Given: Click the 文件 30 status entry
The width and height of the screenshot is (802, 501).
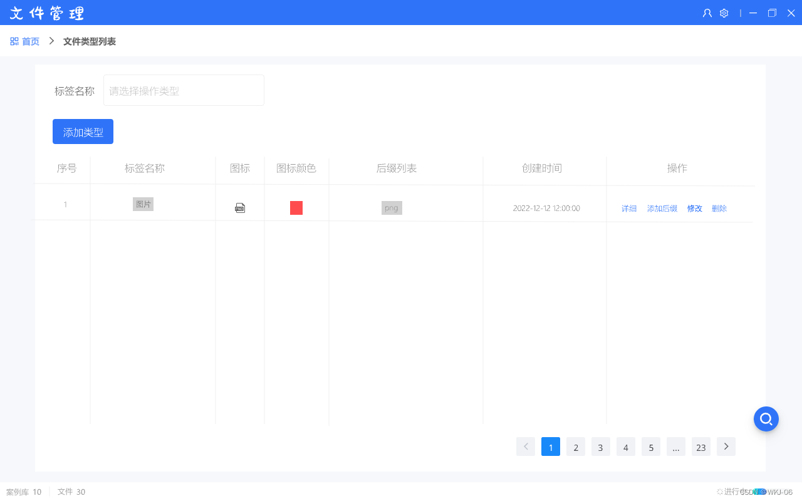Looking at the screenshot, I should [x=71, y=492].
